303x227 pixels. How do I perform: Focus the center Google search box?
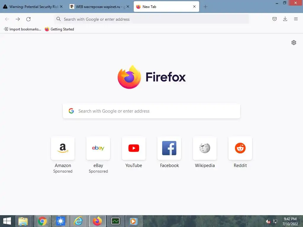tap(151, 111)
